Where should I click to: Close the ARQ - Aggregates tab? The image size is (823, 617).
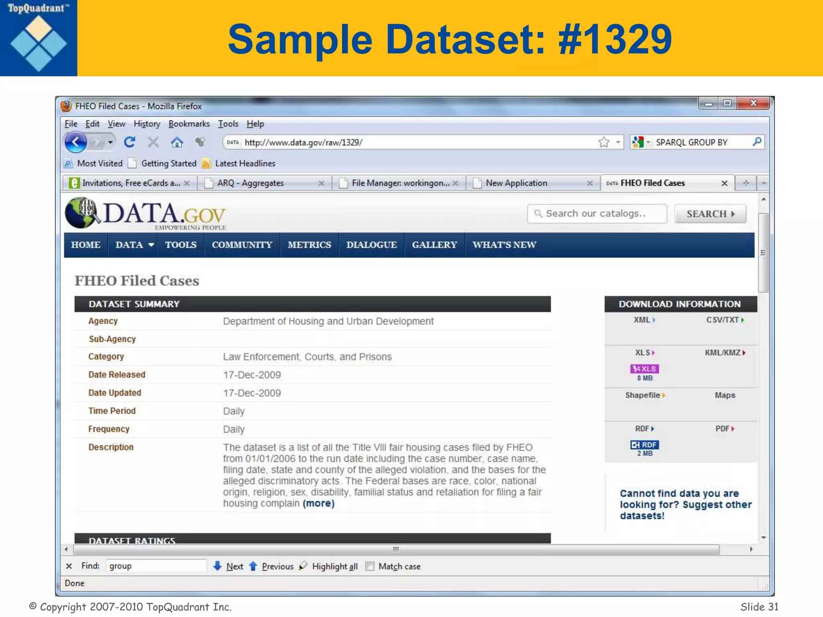click(x=321, y=183)
